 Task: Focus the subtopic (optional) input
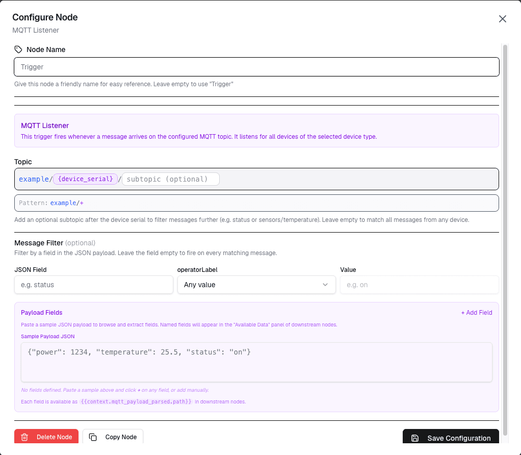pos(171,179)
